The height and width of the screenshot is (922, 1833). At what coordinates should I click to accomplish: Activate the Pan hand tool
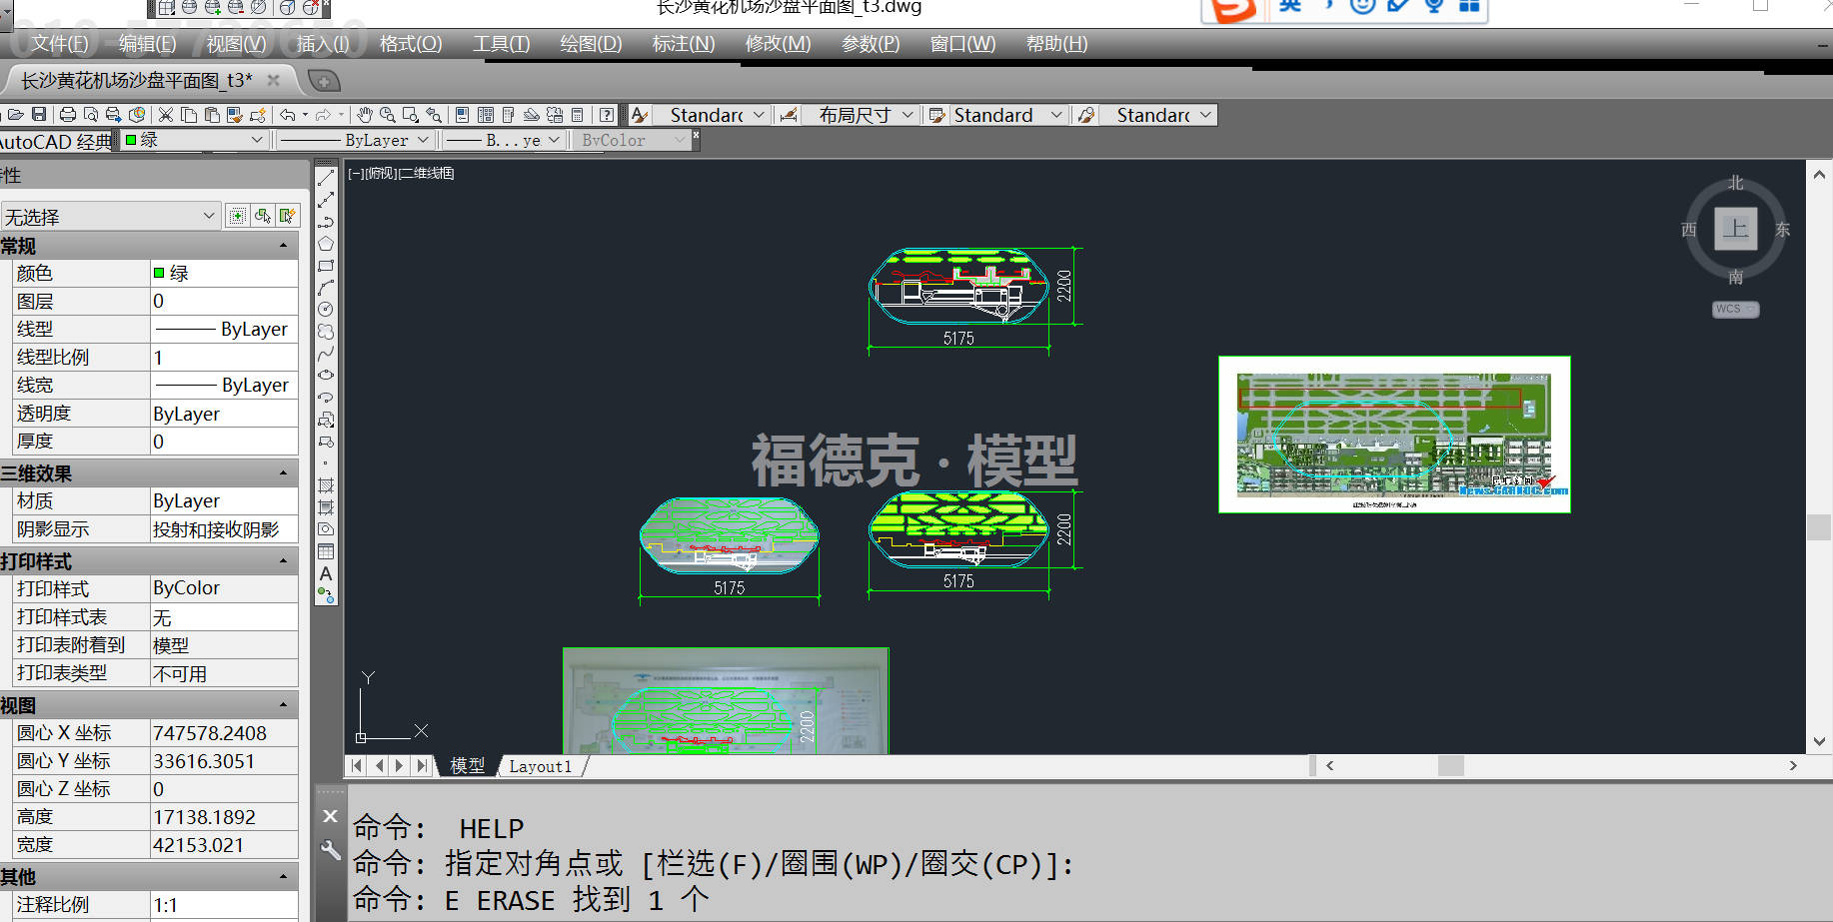point(365,115)
